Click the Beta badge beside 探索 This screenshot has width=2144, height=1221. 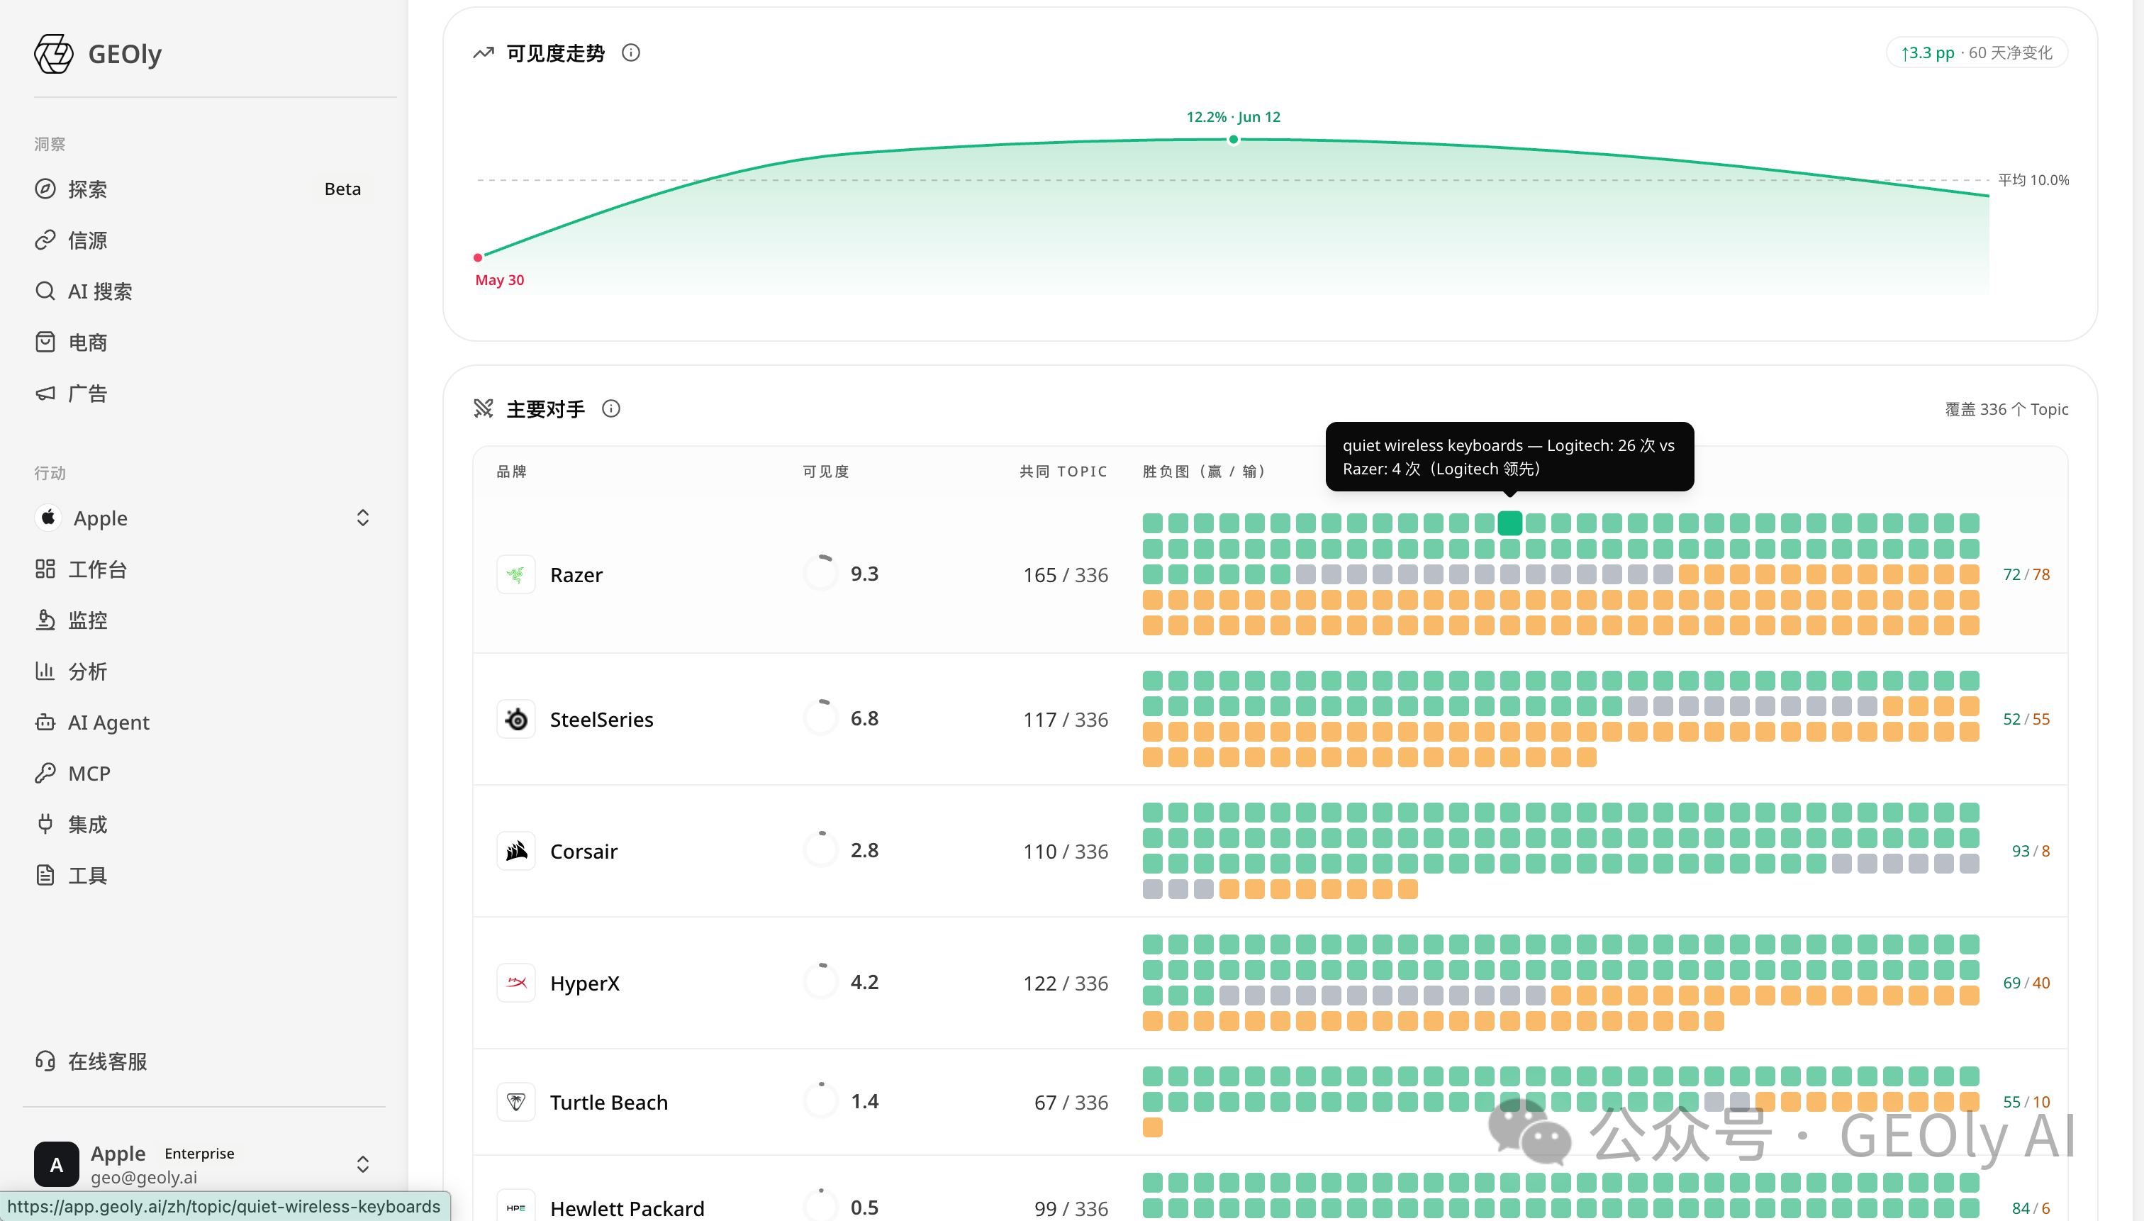[x=343, y=189]
